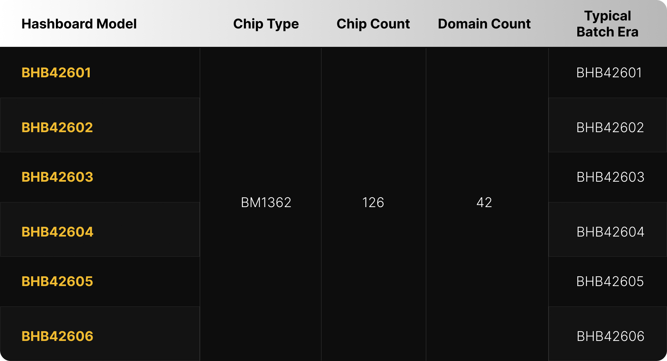
Task: Select the Typical Batch Era column header
Action: point(607,24)
